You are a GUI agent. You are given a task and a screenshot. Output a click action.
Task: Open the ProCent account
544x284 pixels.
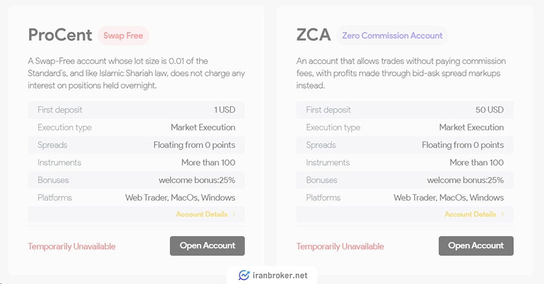click(x=207, y=246)
